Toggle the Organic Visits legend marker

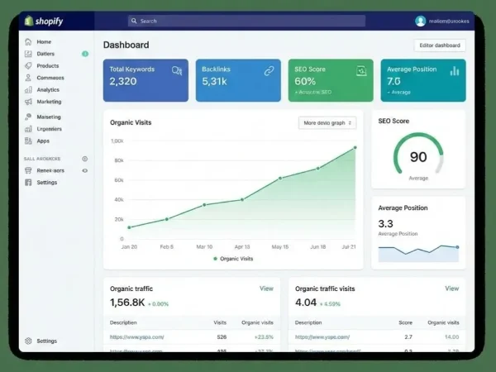[x=216, y=259]
